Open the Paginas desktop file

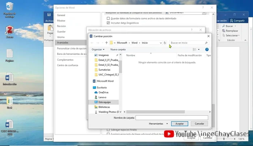tap(9, 55)
